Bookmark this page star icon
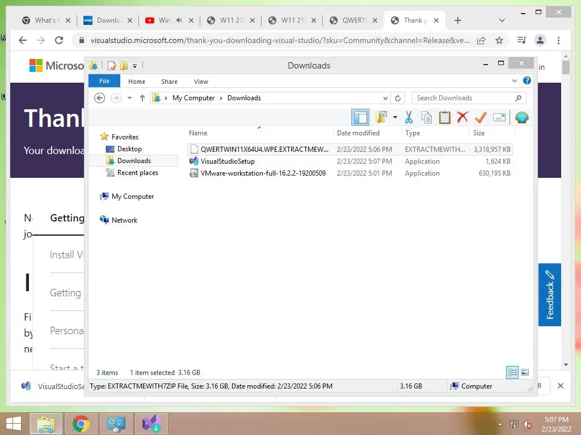The width and height of the screenshot is (581, 435). point(499,40)
